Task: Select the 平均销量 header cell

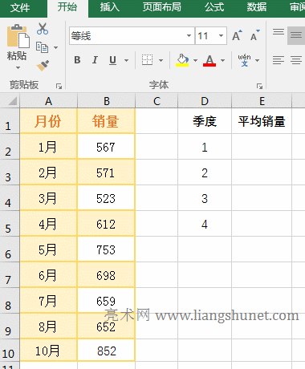Action: 262,121
